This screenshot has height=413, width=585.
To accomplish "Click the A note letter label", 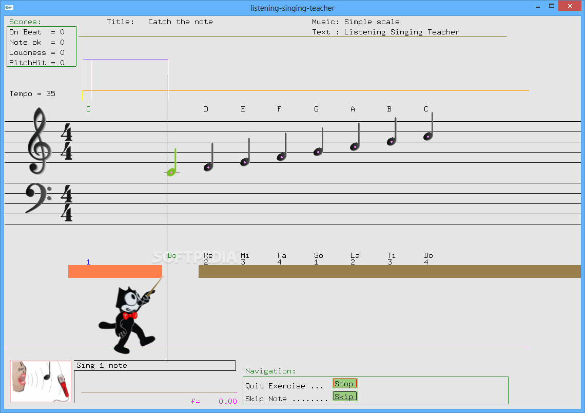I will tap(353, 109).
